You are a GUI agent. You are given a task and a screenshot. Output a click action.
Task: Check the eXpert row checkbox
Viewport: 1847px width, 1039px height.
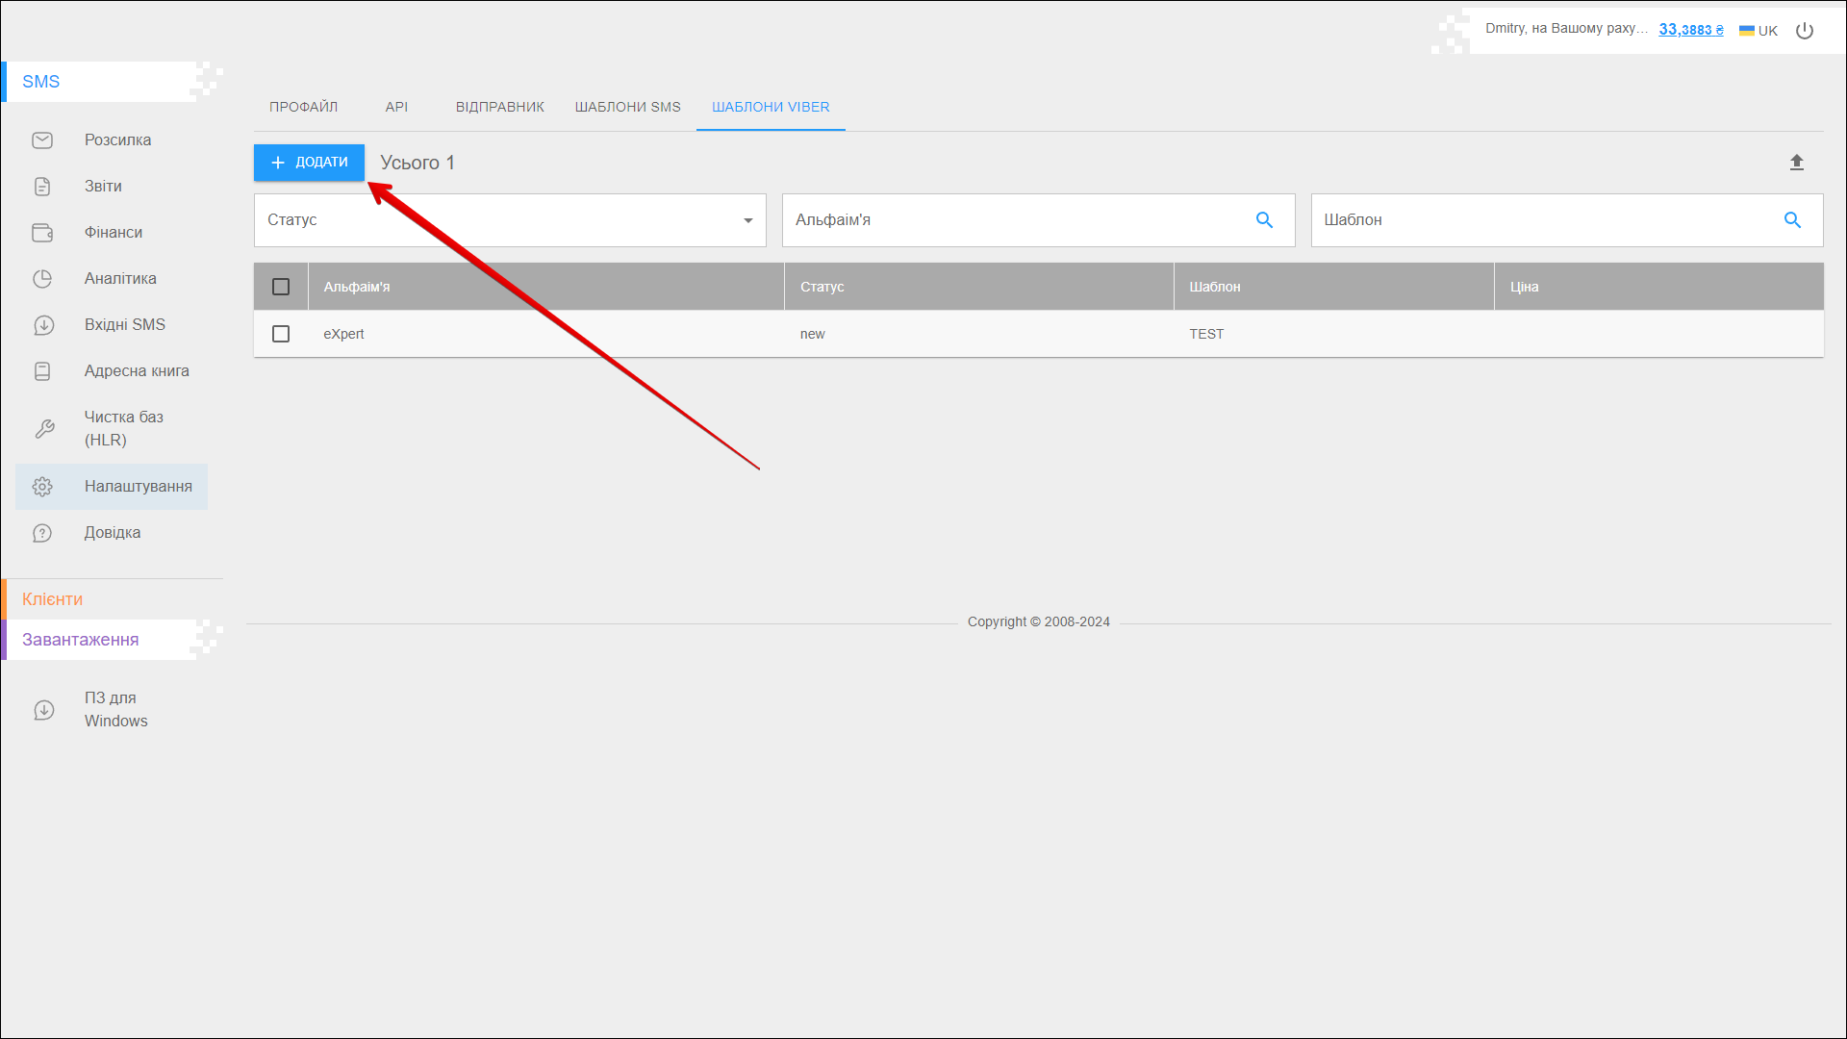pos(281,334)
